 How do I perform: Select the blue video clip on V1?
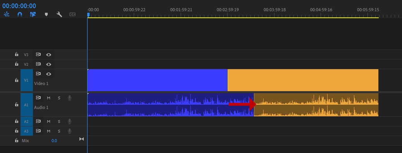click(157, 80)
